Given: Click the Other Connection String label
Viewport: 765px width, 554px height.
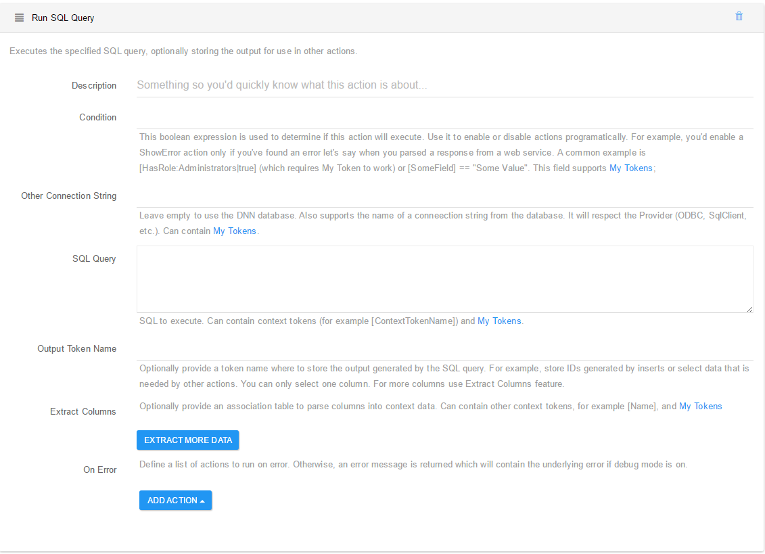Looking at the screenshot, I should pyautogui.click(x=69, y=195).
